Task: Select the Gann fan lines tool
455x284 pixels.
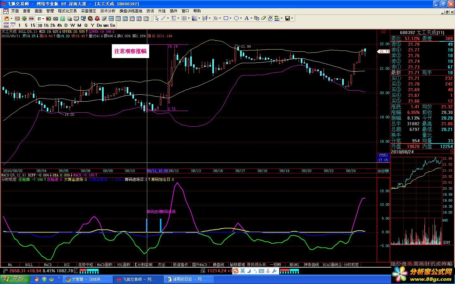Action: click(195, 18)
